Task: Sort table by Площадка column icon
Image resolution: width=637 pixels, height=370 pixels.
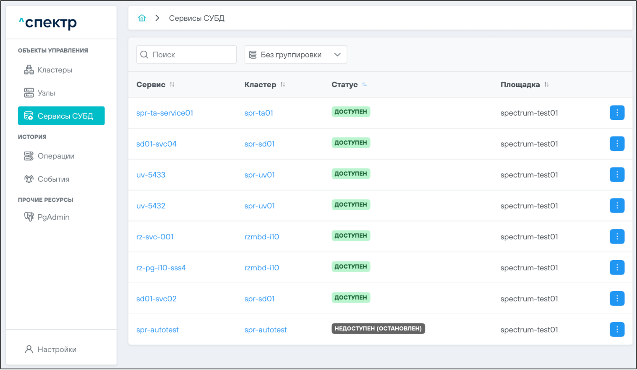Action: (546, 85)
